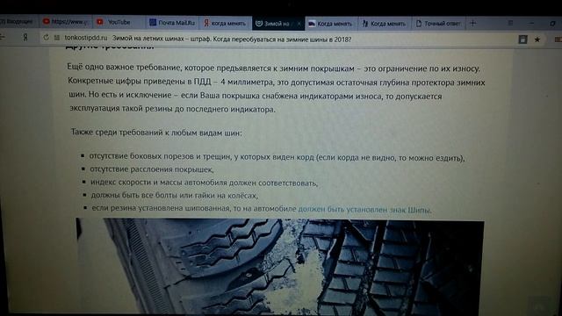This screenshot has width=562, height=316.
Task: Click bullet 'индекс скорости и массы автомобиля должен соответствовать'
Action: (204, 183)
